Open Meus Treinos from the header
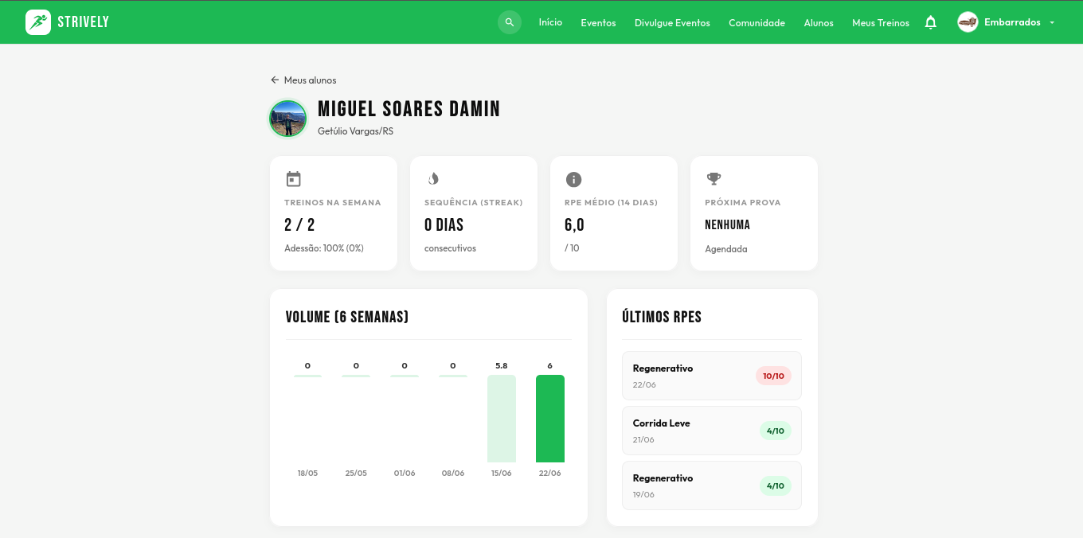This screenshot has width=1083, height=538. tap(881, 23)
